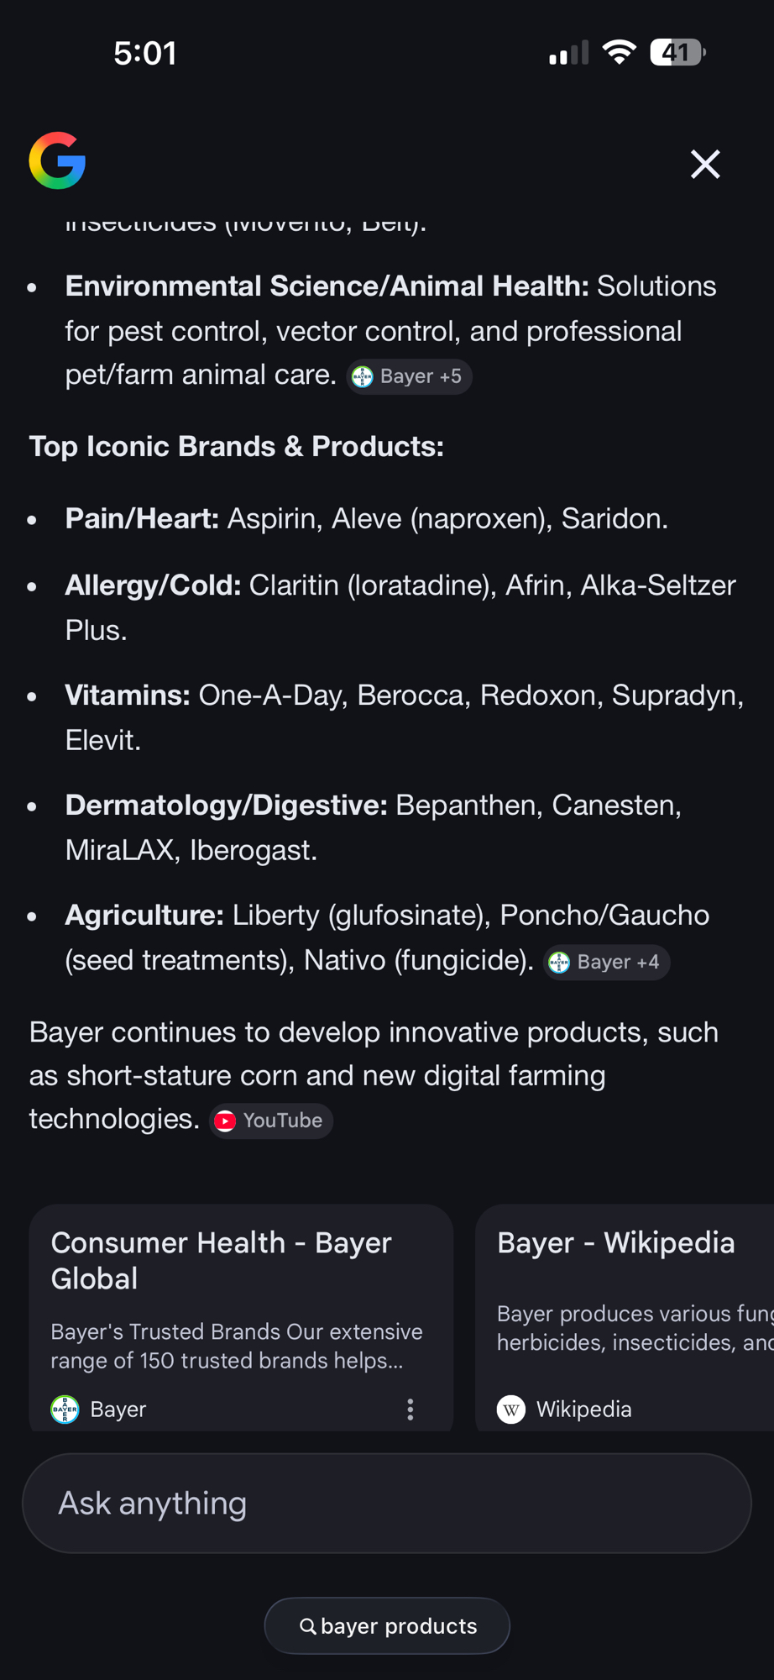Click Wikipedia card description snippet
The image size is (774, 1680).
point(634,1328)
